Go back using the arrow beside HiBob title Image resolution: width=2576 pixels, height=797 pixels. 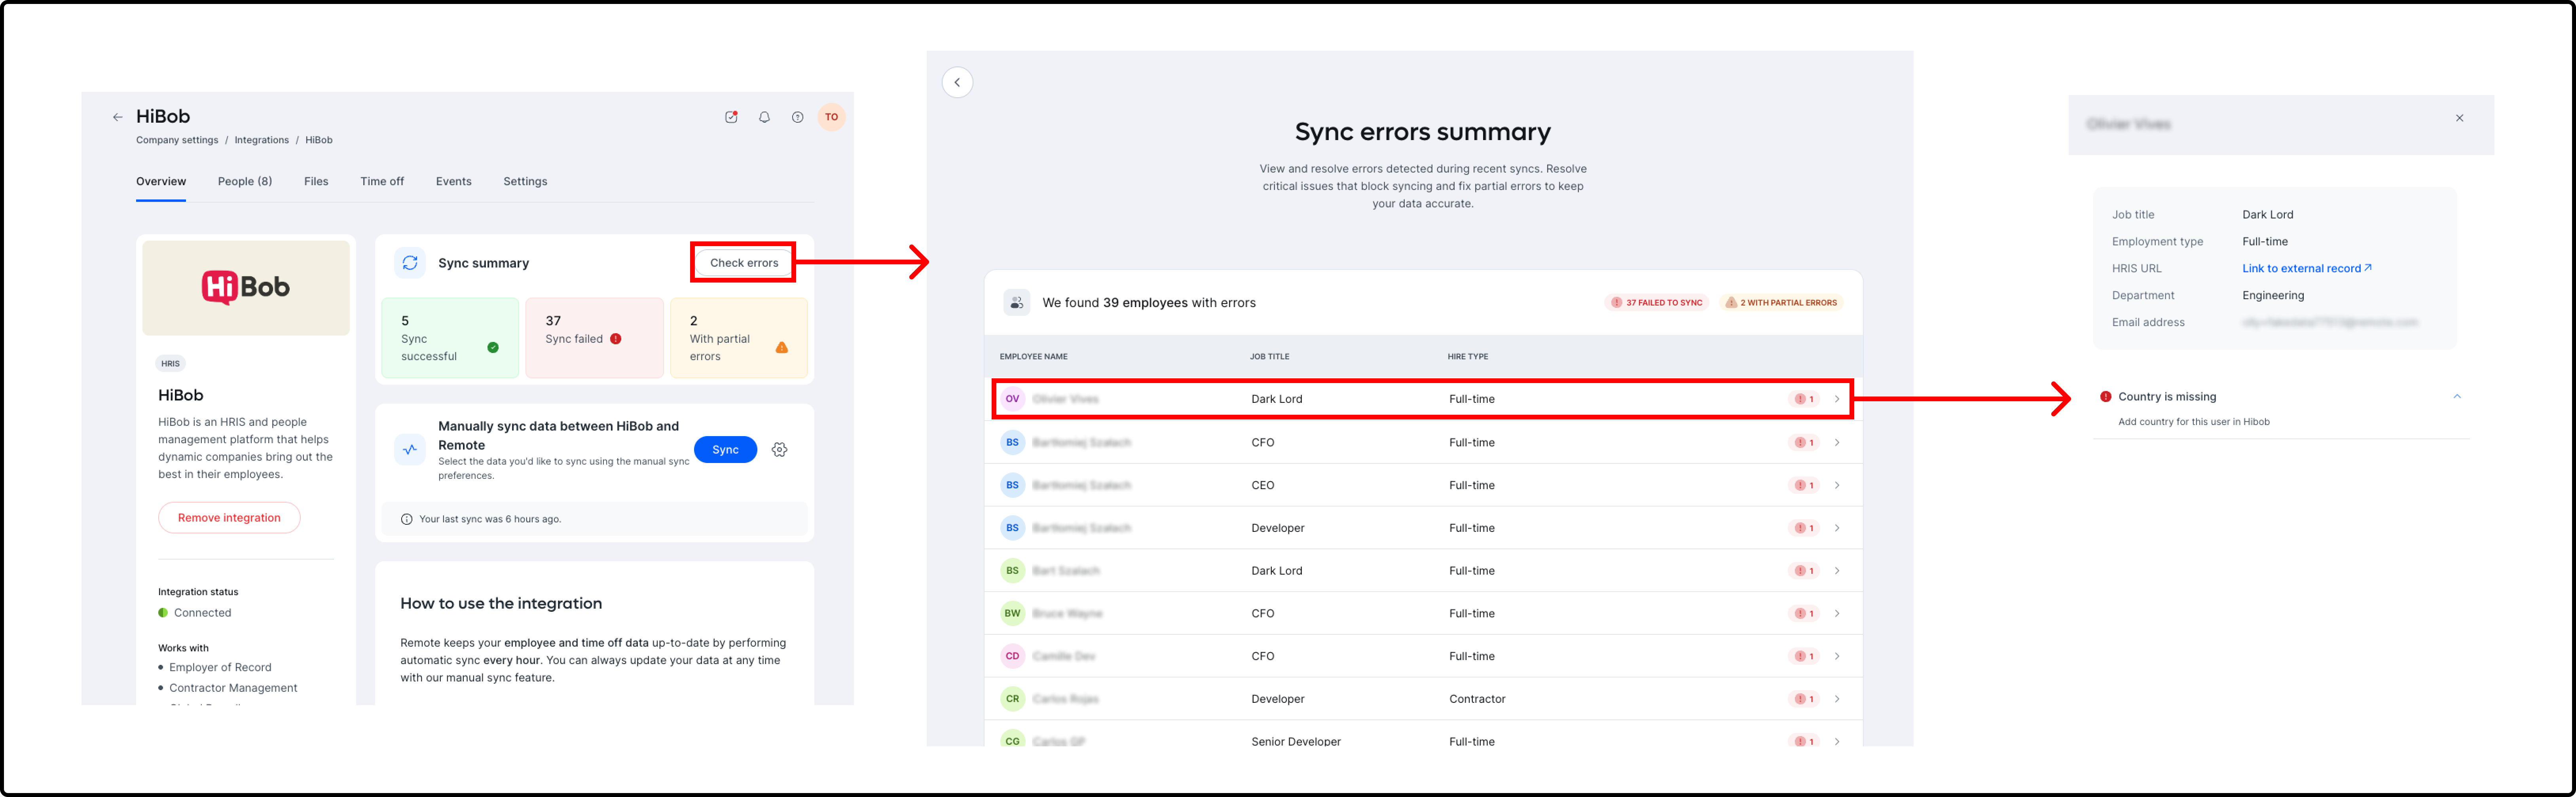[118, 117]
